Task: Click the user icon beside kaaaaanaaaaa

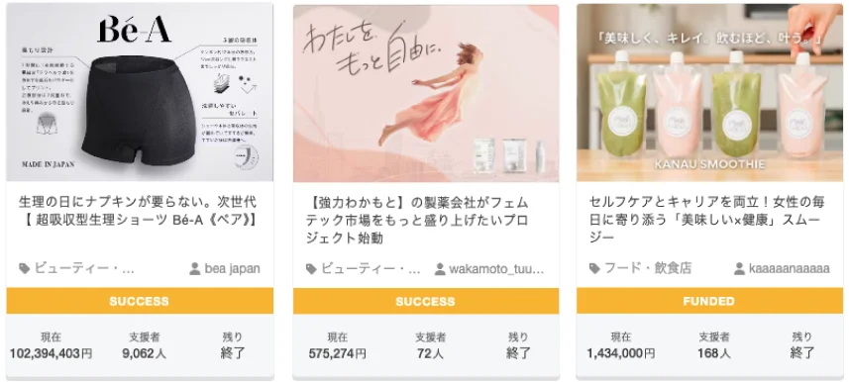Action: [x=739, y=268]
